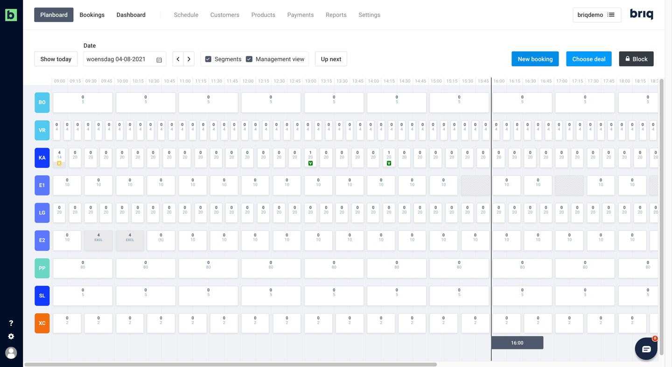Go to the previous date with the left chevron

(177, 59)
